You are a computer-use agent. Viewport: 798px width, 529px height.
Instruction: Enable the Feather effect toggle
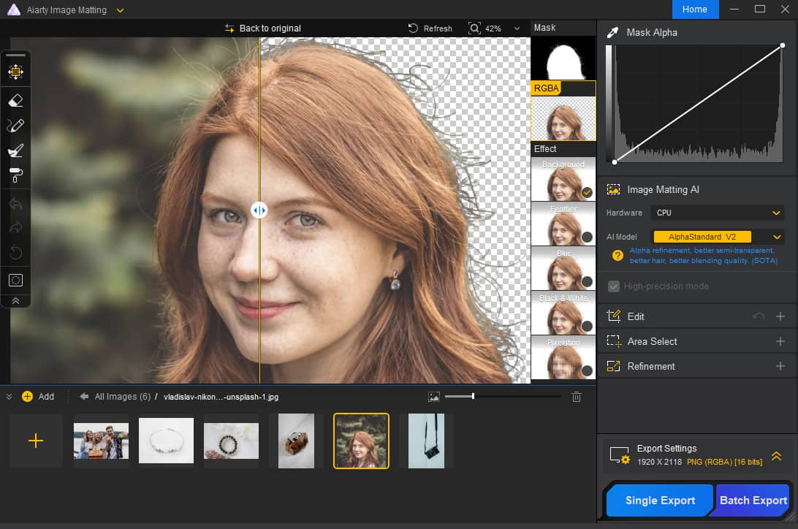[x=586, y=237]
